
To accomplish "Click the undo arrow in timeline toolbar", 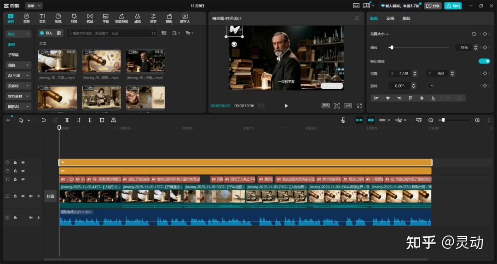I will (44, 120).
